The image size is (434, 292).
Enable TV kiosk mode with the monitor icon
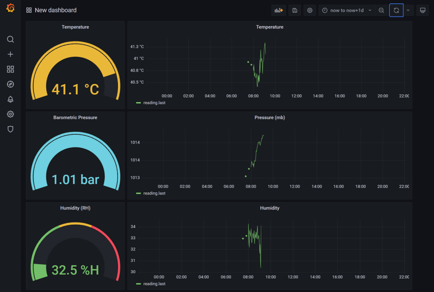pyautogui.click(x=422, y=10)
